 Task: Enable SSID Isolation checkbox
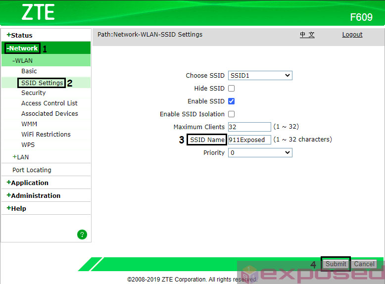pyautogui.click(x=231, y=114)
